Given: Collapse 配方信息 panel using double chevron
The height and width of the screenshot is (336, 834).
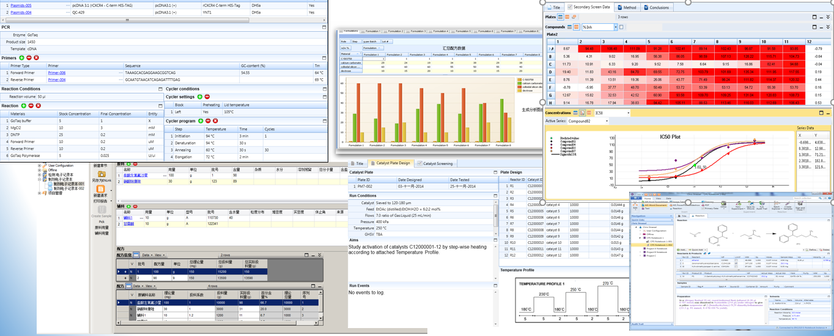Looking at the screenshot, I should (x=319, y=255).
